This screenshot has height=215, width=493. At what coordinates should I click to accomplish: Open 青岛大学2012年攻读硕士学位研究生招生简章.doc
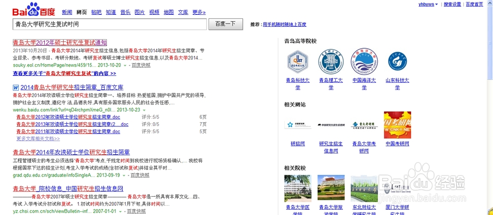68,117
